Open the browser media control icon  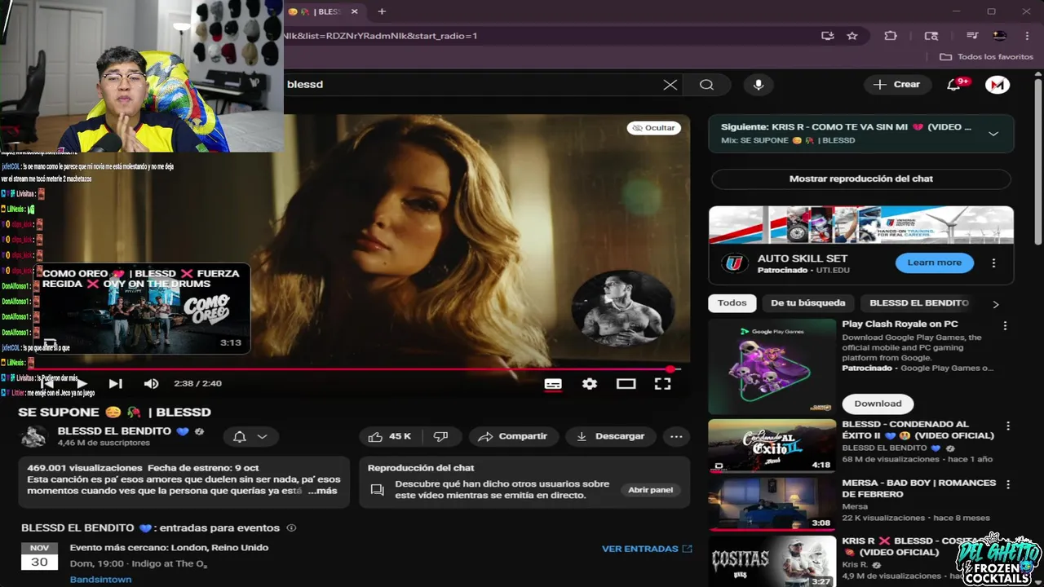click(971, 36)
